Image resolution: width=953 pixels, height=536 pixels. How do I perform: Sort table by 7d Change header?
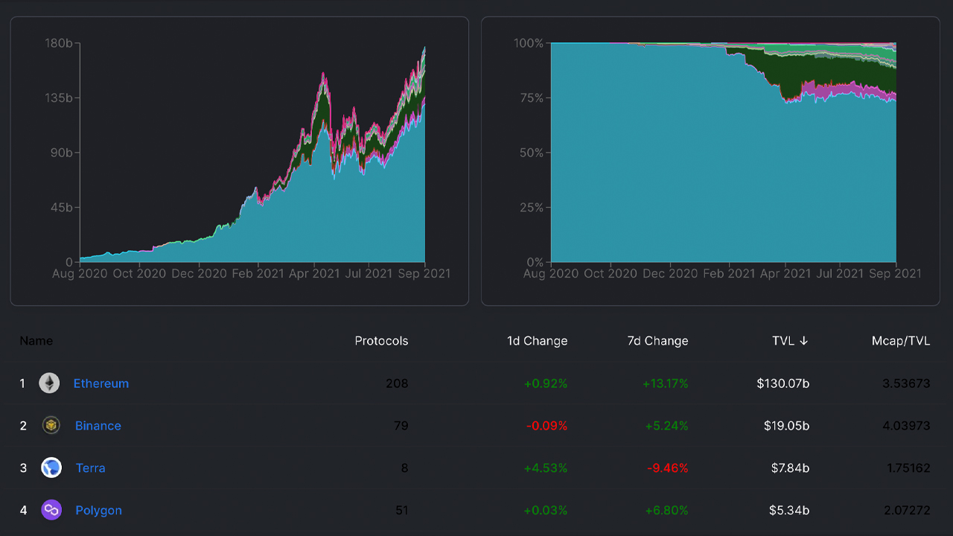[657, 341]
